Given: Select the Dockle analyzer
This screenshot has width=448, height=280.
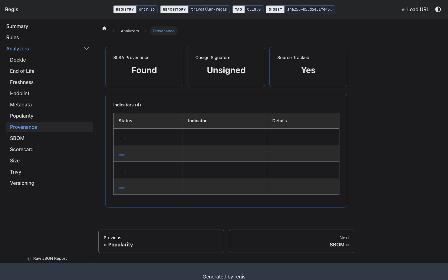Looking at the screenshot, I should 18,60.
